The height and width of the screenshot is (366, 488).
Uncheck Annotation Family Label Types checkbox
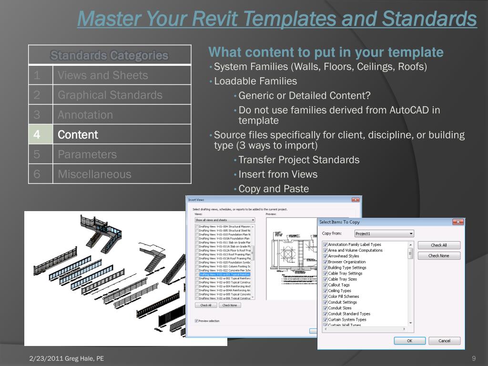coord(325,244)
